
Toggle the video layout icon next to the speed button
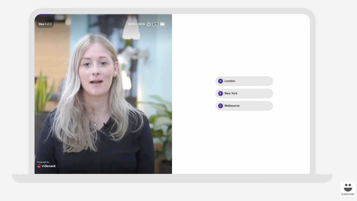(x=162, y=24)
